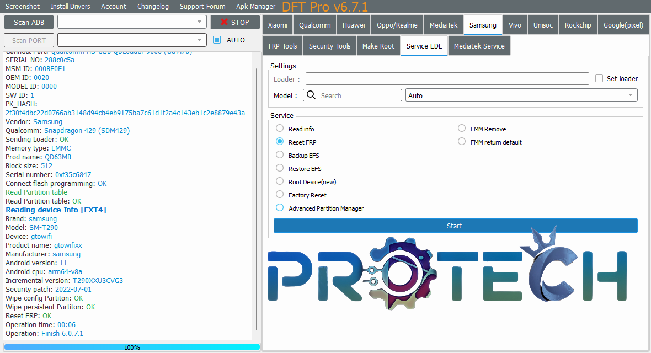
Task: Switch to the Huawei tab
Action: click(354, 25)
